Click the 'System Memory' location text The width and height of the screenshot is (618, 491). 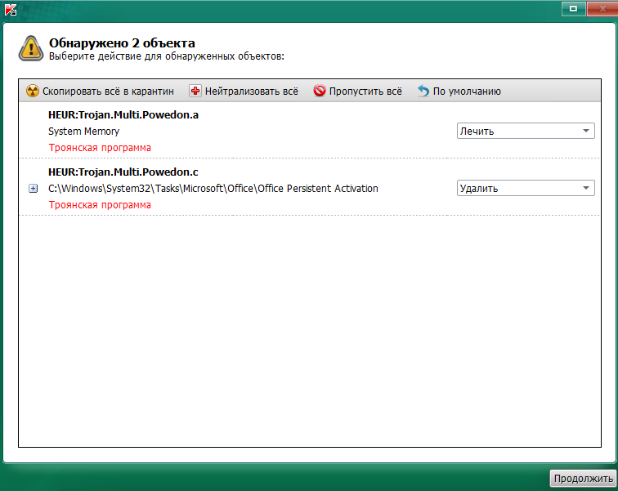click(x=83, y=132)
